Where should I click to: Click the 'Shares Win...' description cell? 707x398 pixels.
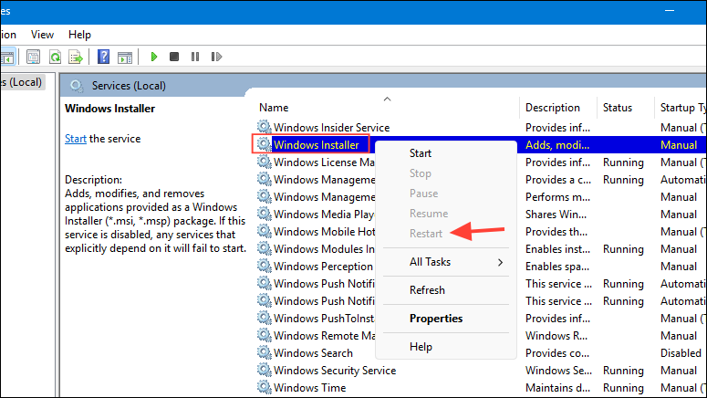(556, 215)
